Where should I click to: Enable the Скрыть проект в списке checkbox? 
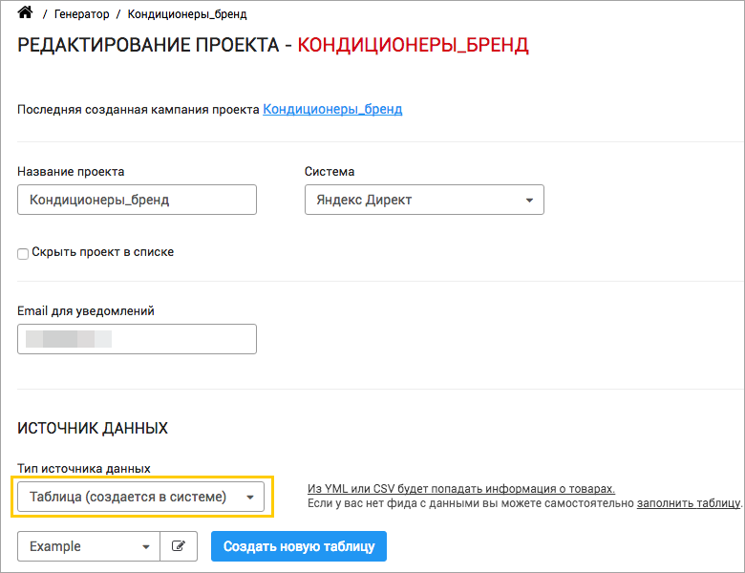click(x=23, y=253)
